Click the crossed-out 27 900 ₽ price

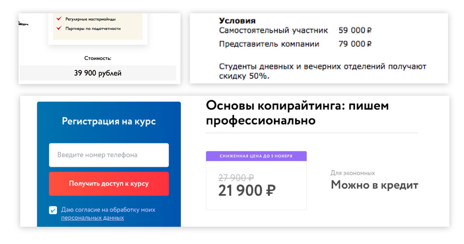click(x=236, y=178)
